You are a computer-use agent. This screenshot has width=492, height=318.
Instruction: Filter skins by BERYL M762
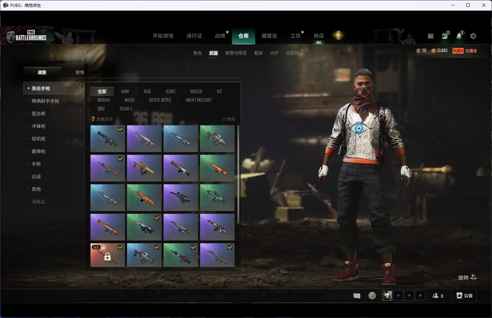coord(160,100)
